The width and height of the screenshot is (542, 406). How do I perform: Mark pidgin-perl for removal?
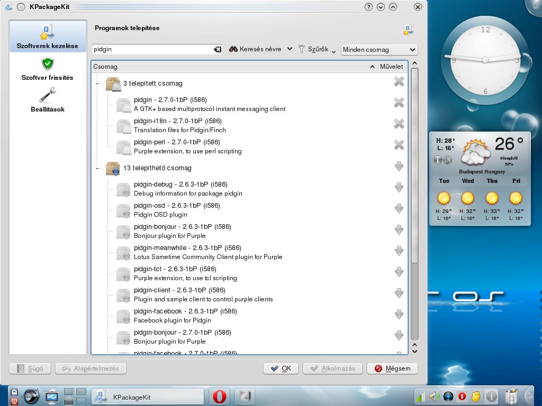coord(399,145)
